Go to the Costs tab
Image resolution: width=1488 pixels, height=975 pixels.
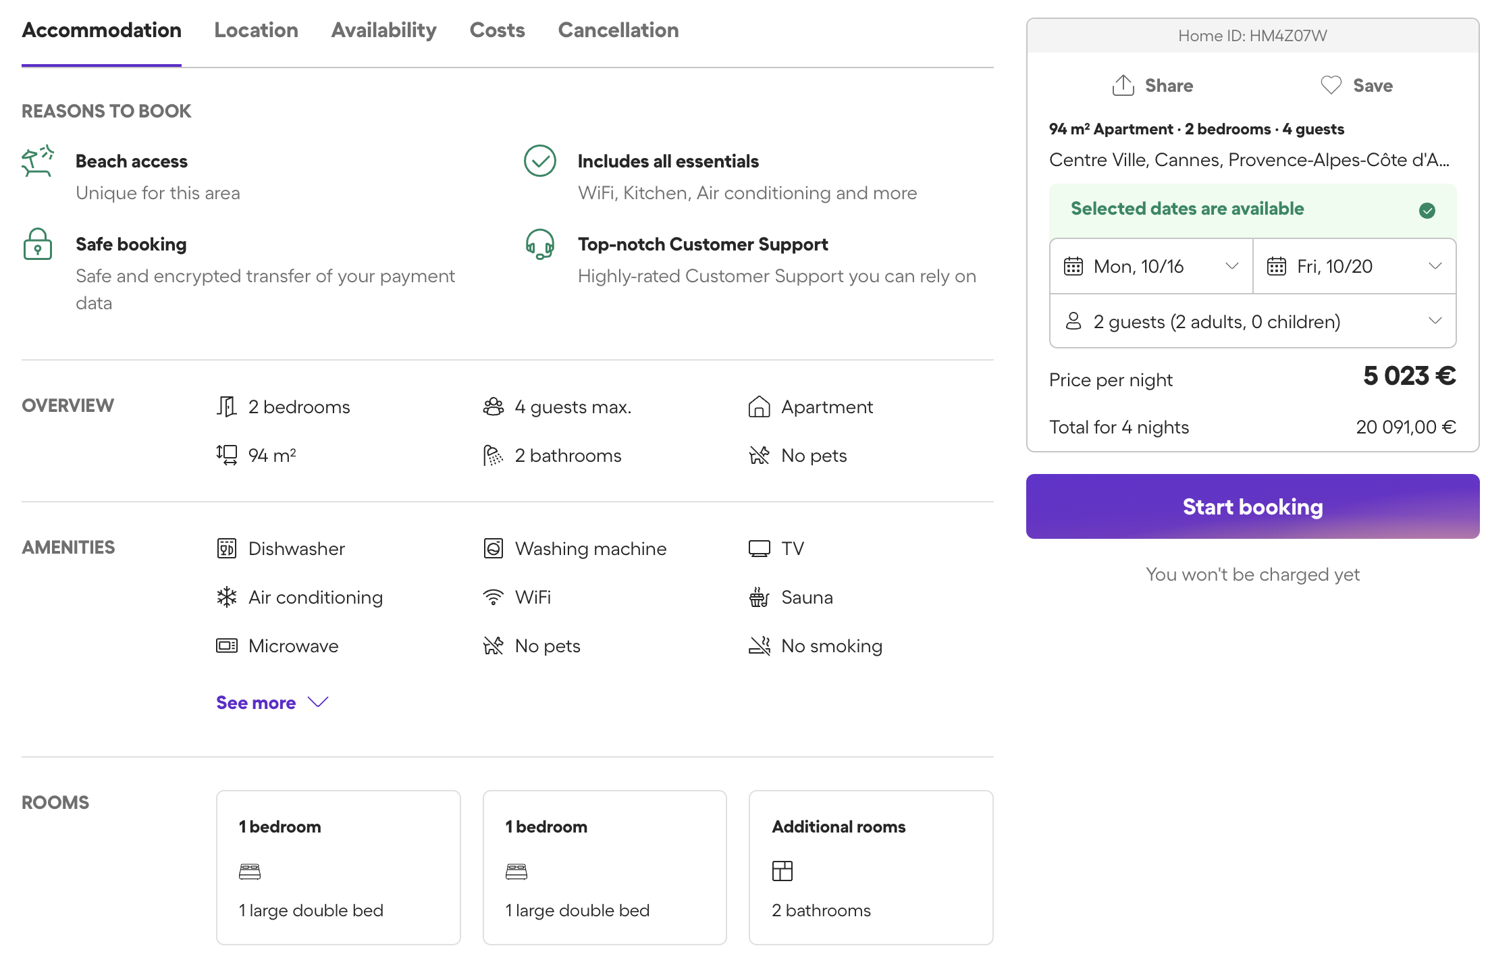pyautogui.click(x=497, y=30)
